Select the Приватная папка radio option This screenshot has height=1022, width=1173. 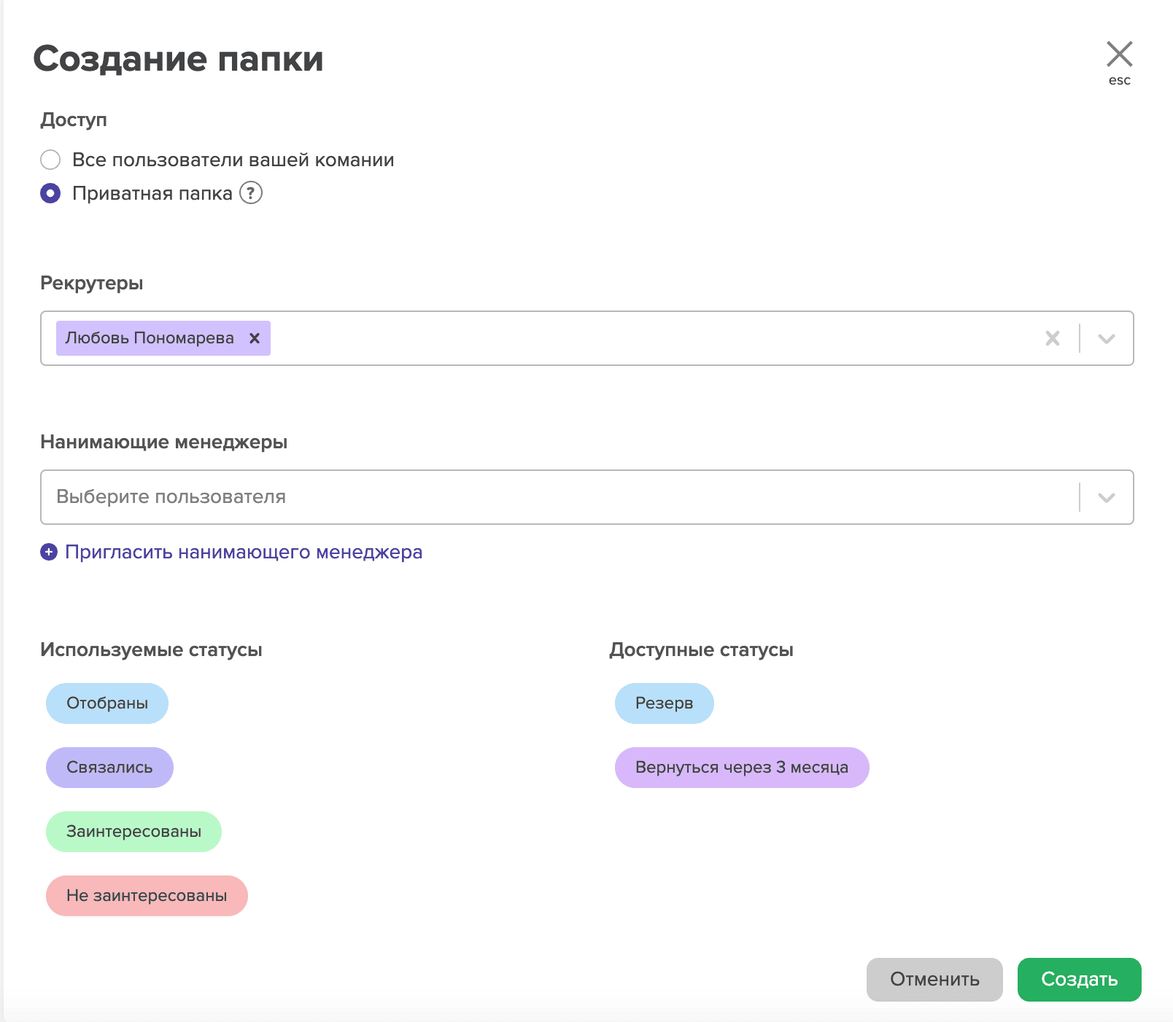click(50, 193)
